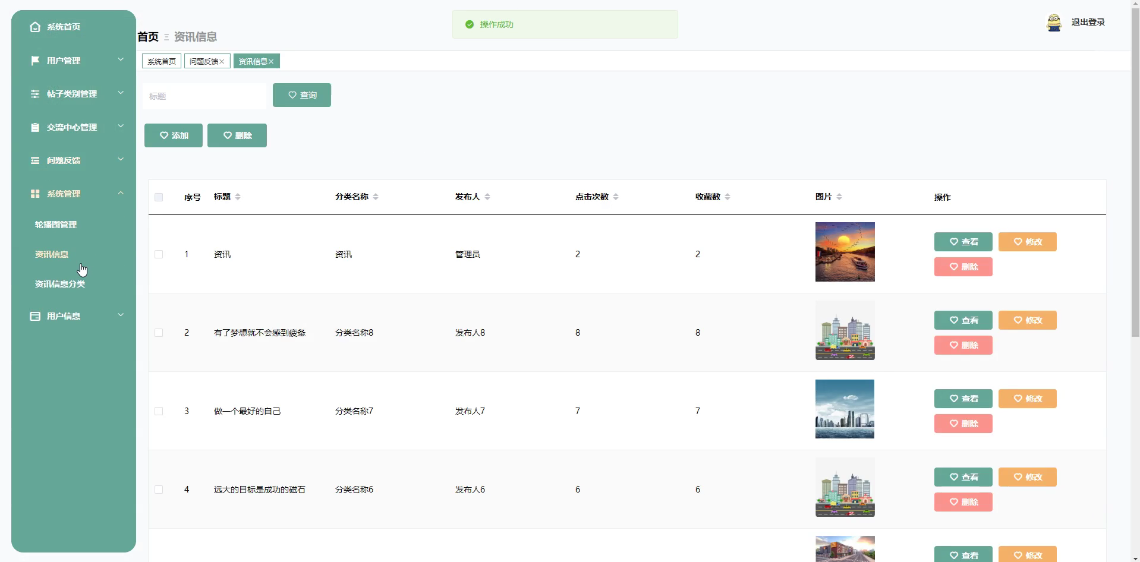Click the 查询 search button
Viewport: 1140px width, 562px height.
point(302,95)
